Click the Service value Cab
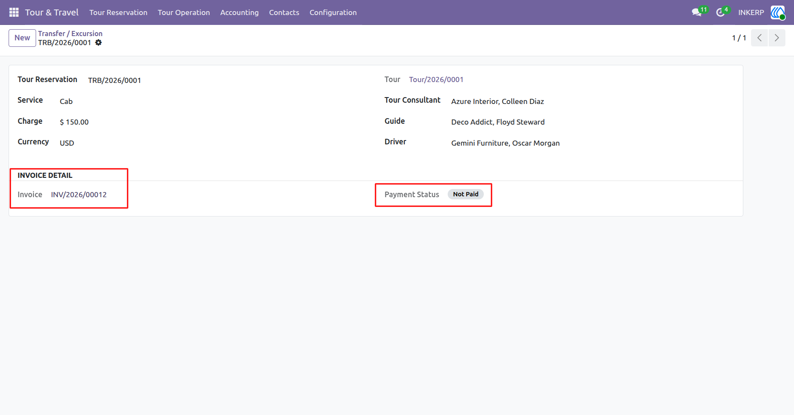This screenshot has height=415, width=794. (x=66, y=101)
